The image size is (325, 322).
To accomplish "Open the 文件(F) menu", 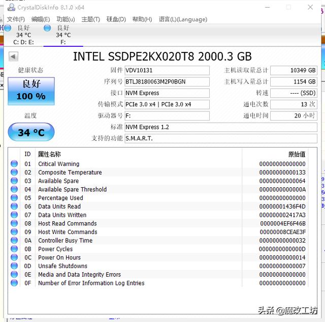I will coord(16,19).
